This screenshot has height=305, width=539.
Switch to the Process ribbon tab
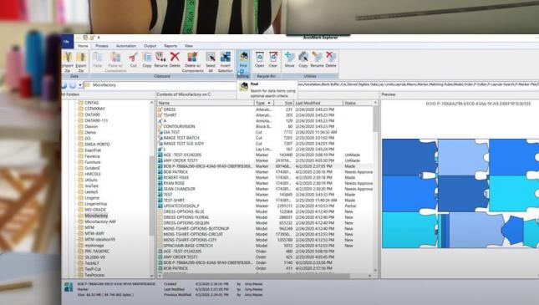(102, 46)
